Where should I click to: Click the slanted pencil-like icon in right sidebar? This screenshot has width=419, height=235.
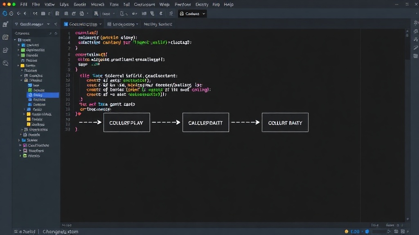tap(416, 48)
